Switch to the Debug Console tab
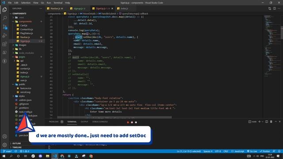The width and height of the screenshot is (283, 159). [x=100, y=122]
